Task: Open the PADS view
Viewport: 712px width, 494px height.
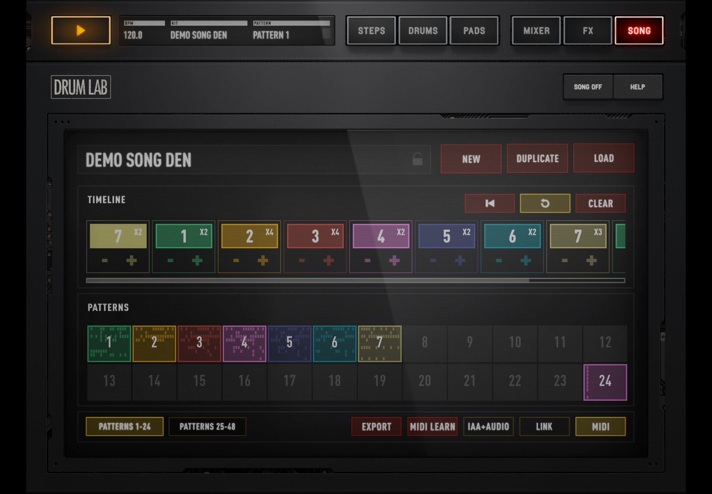Action: click(x=474, y=31)
